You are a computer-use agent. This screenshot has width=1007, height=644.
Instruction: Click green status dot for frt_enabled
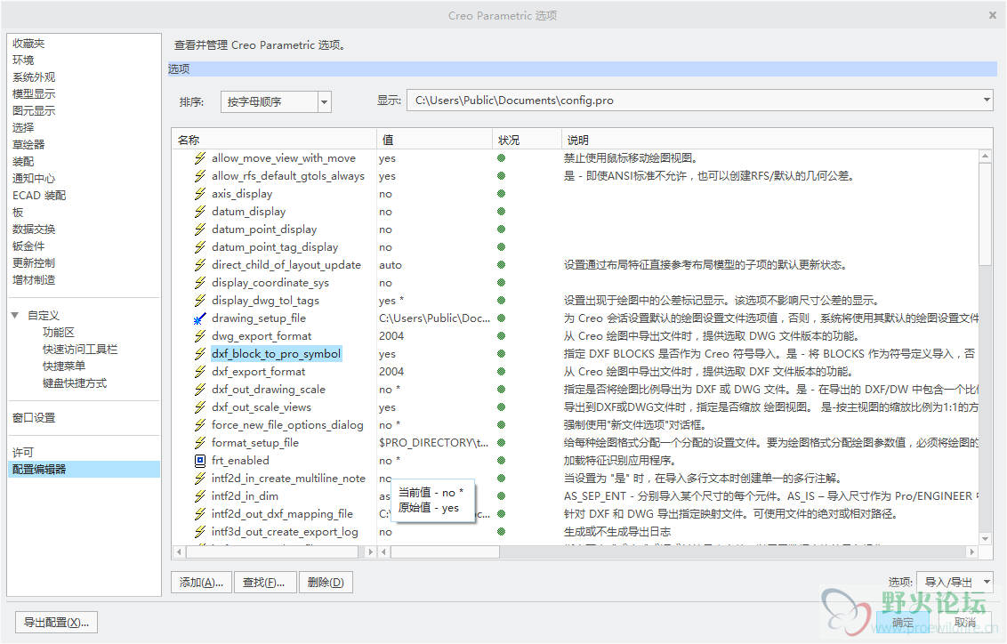tap(502, 461)
